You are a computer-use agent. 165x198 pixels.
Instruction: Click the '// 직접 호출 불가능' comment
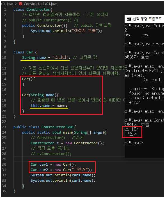50,148
